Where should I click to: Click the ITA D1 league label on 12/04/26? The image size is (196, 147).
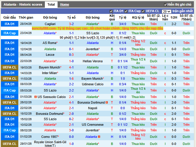pos(9,49)
